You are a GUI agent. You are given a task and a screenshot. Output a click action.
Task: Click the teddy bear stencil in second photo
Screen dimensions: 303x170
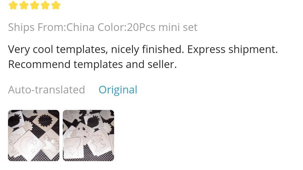tap(99, 142)
